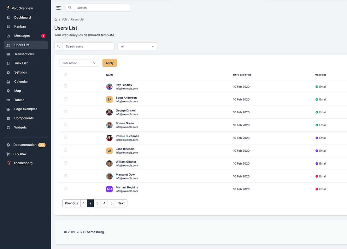Select the Settings gear in the sidebar
Screen dimensions: 347x249
[x=8, y=72]
